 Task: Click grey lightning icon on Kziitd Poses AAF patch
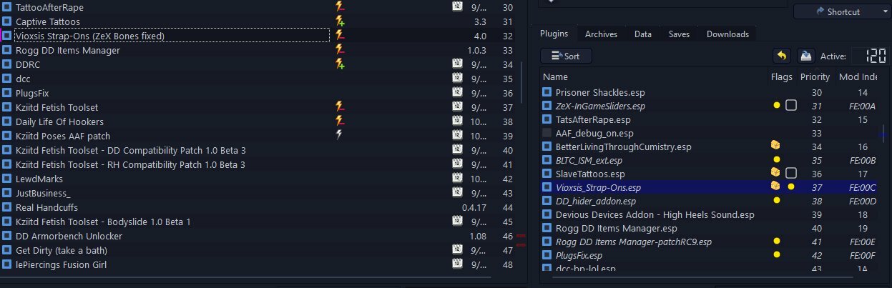coord(340,136)
